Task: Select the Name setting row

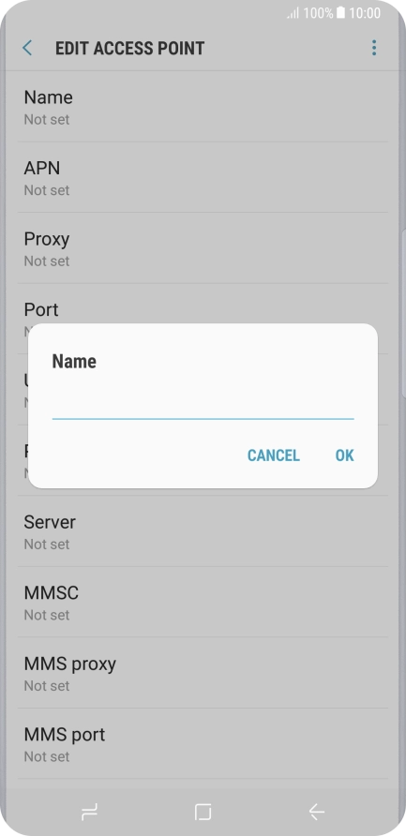Action: click(203, 107)
